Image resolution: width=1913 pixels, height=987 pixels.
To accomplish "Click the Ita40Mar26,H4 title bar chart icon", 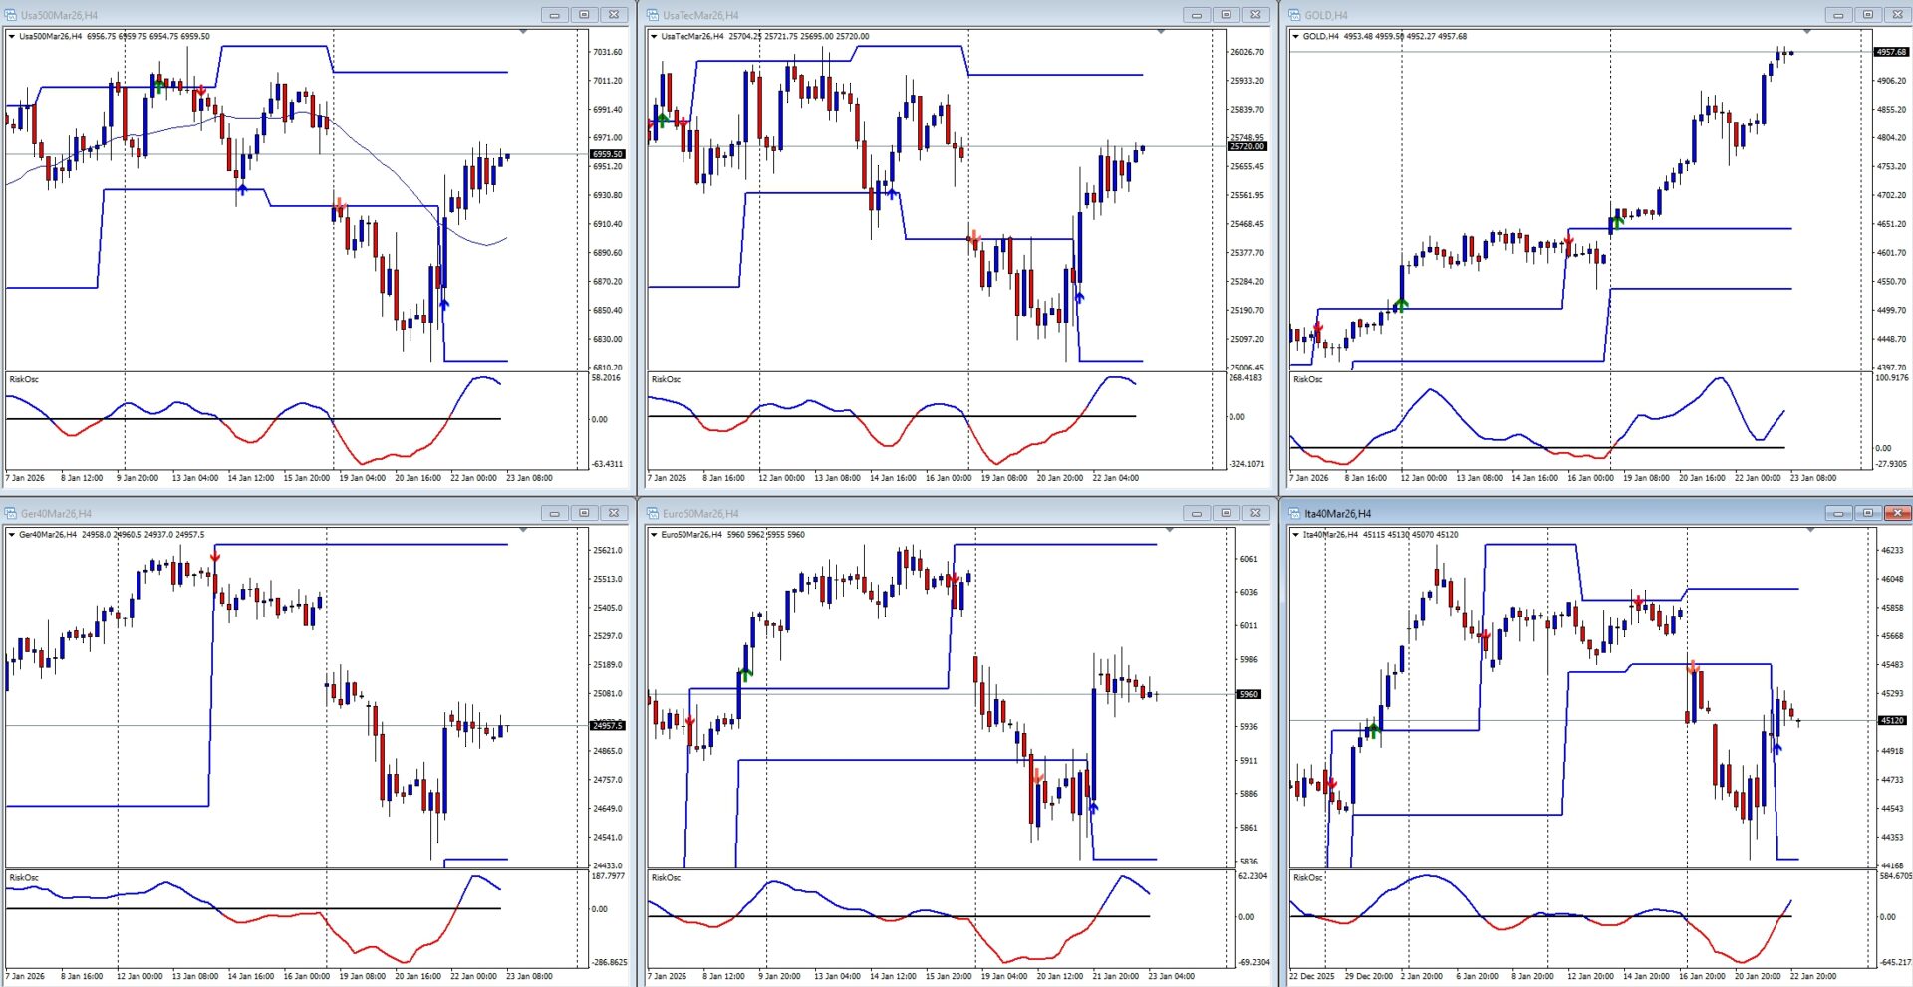I will 1295,514.
